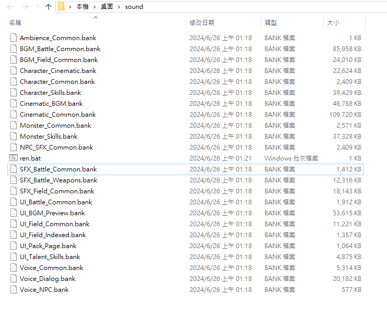
Task: Click the file name SFX_Battle_Weapons.bank
Action: [x=58, y=180]
